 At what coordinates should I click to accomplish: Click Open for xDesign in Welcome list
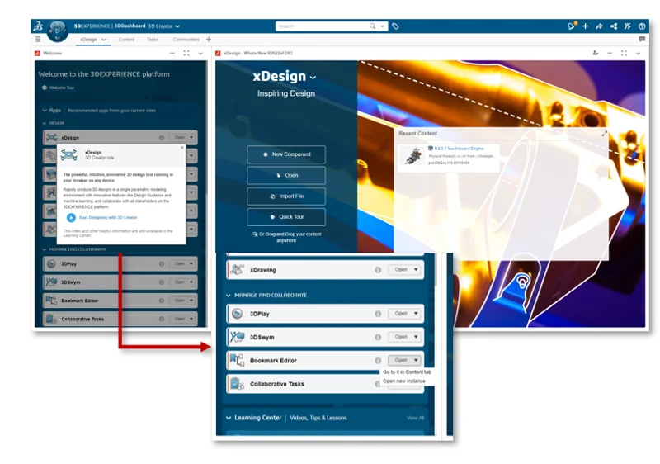(x=179, y=137)
